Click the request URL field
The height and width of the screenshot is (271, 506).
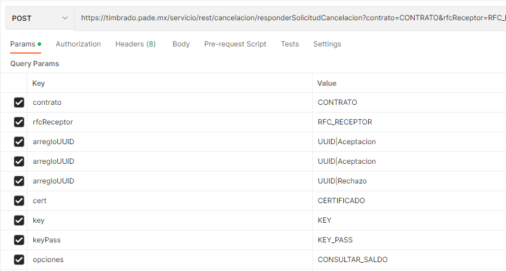coord(290,18)
